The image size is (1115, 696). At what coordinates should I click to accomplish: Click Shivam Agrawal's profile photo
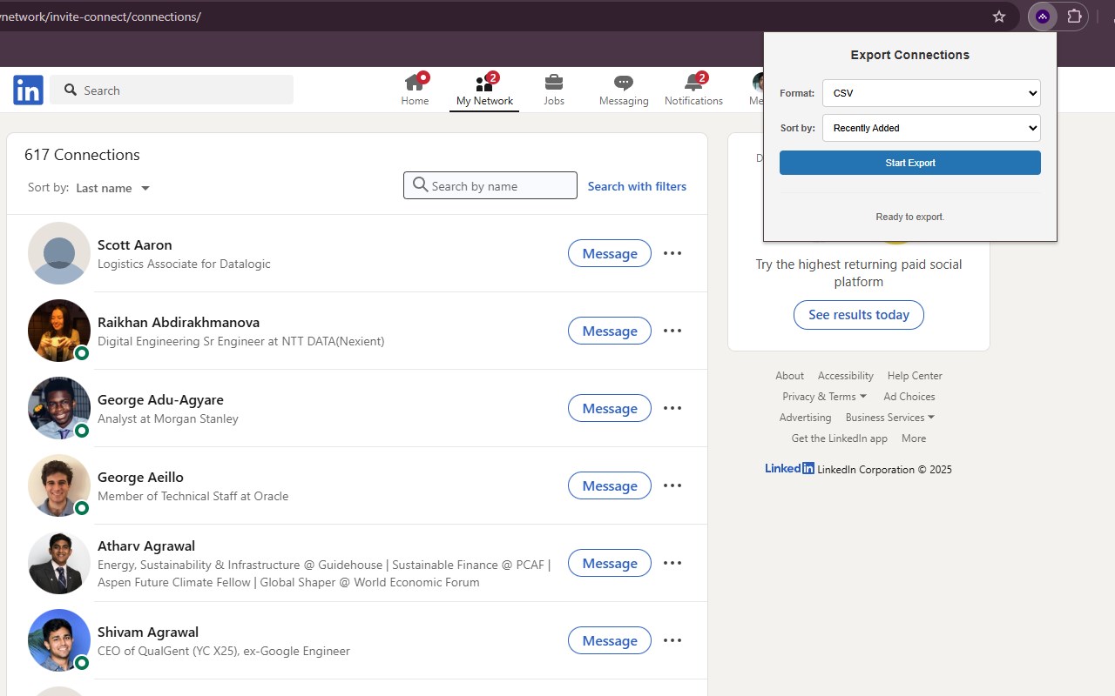[59, 640]
